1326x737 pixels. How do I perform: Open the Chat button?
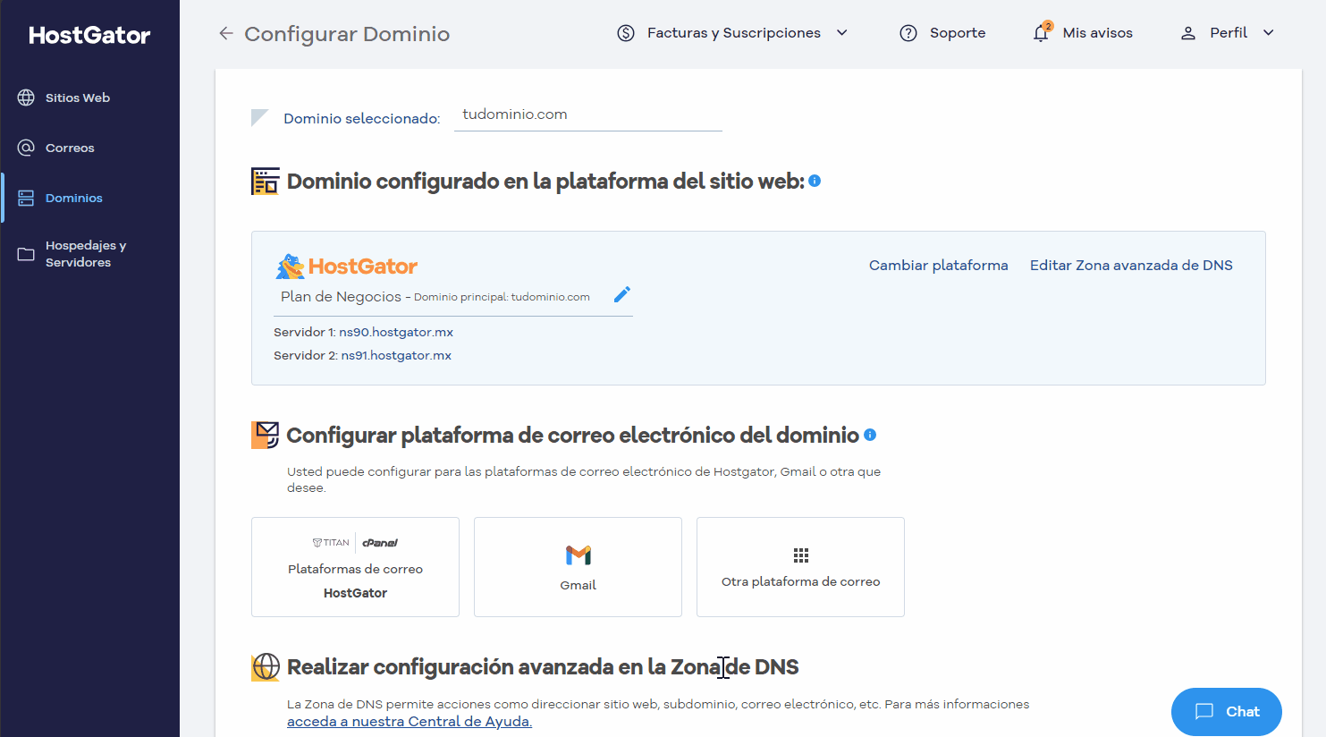click(1226, 712)
